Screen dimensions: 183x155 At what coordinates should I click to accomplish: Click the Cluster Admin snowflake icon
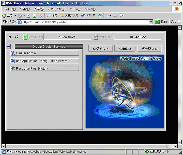click(13, 53)
